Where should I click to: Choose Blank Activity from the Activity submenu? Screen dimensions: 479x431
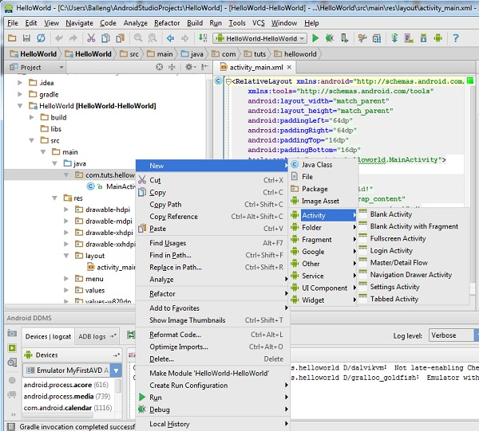tap(390, 214)
